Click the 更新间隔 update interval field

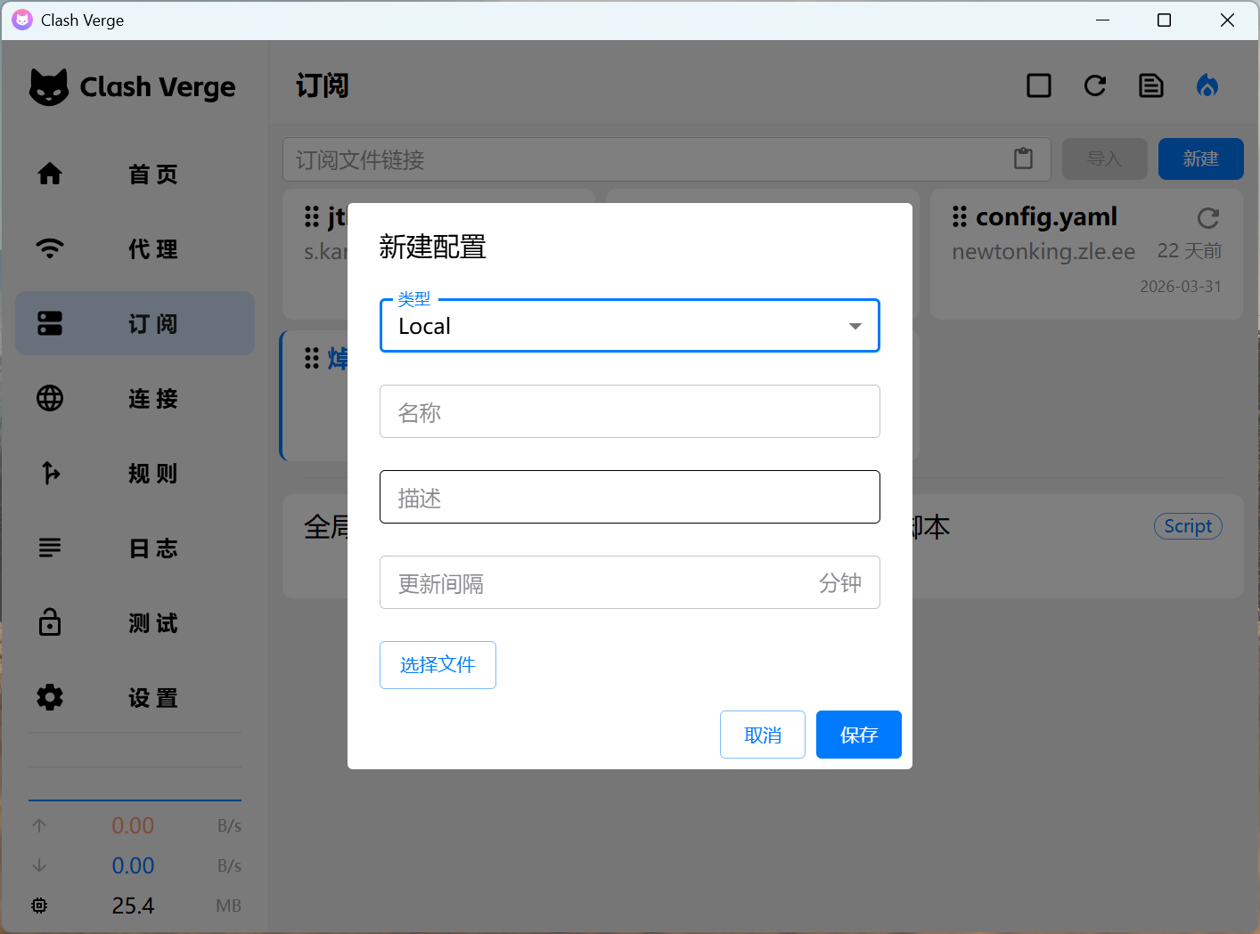(x=629, y=582)
